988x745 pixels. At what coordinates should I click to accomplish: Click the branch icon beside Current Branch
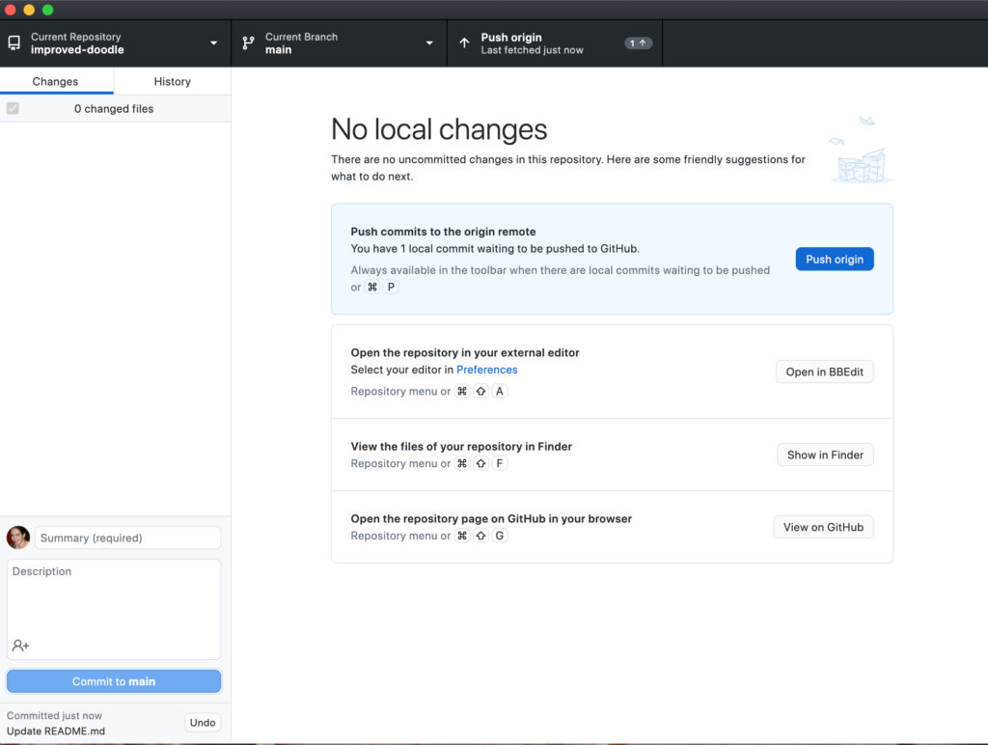tap(248, 42)
